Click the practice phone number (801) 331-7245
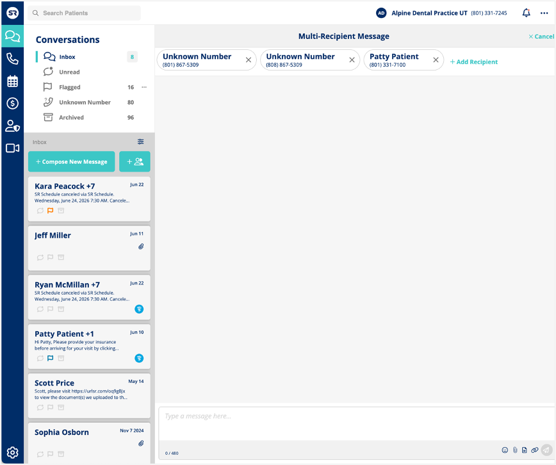Image resolution: width=556 pixels, height=465 pixels. (x=489, y=13)
